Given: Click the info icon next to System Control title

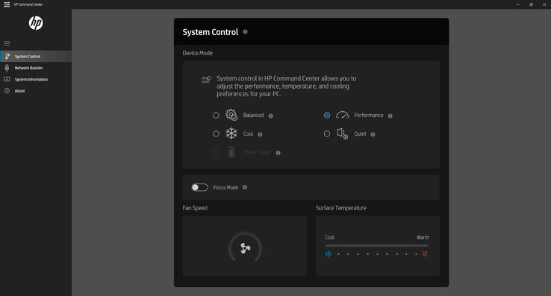Looking at the screenshot, I should (246, 32).
